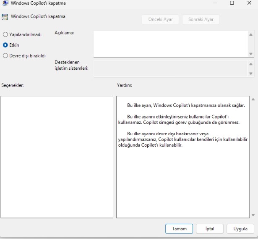Go to Önceki Ayar

(x=160, y=19)
